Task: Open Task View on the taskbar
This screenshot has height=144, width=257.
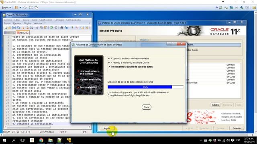Action: click(x=22, y=140)
